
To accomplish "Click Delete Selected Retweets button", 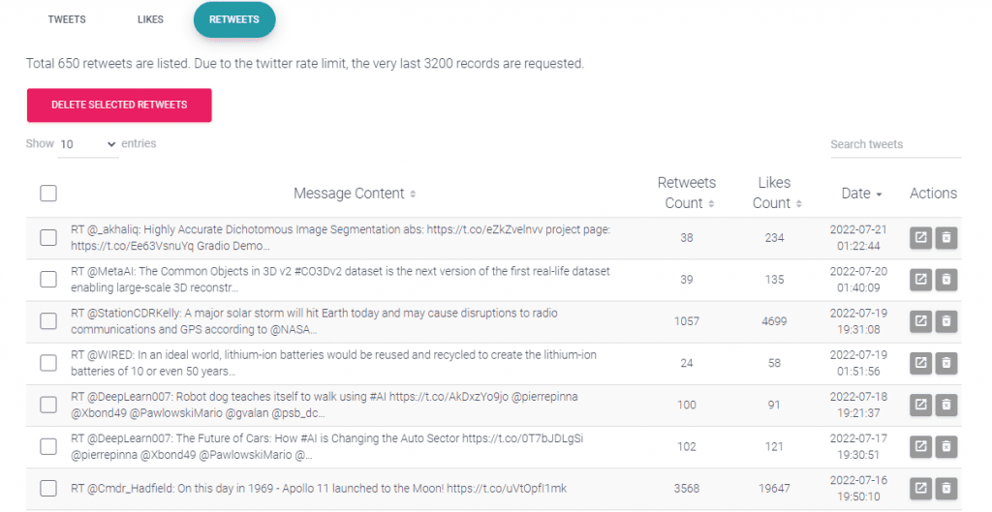I will point(119,105).
